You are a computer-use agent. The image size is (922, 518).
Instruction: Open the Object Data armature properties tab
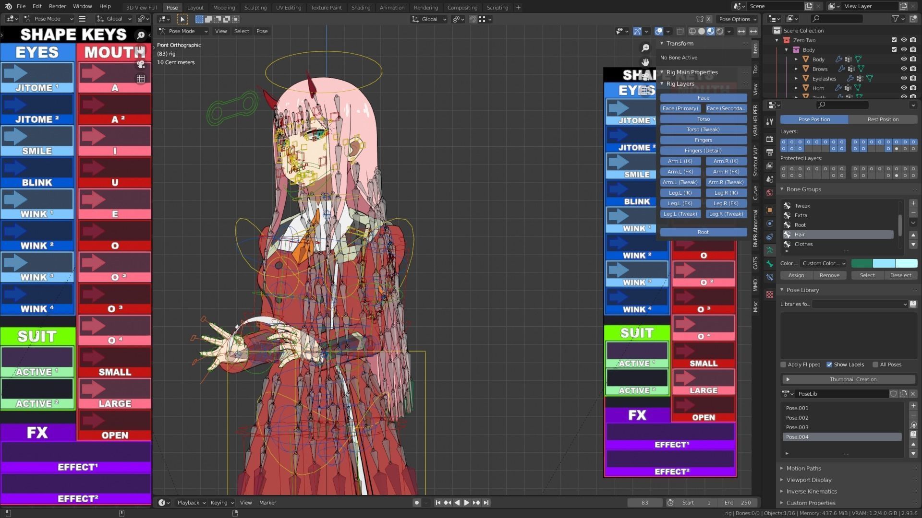tap(770, 250)
